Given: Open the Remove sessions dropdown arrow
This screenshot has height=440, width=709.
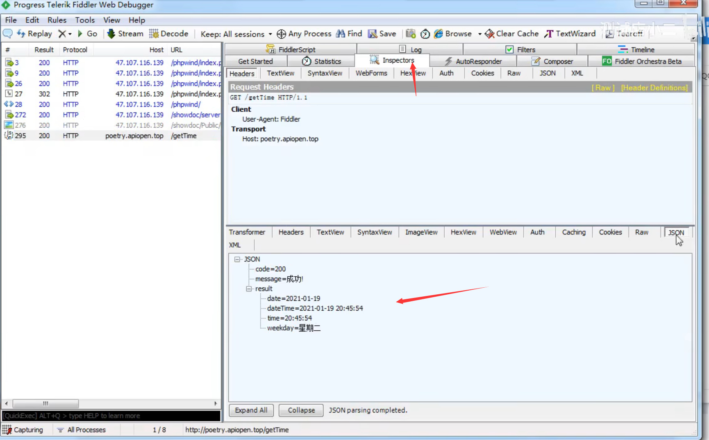Looking at the screenshot, I should (70, 34).
